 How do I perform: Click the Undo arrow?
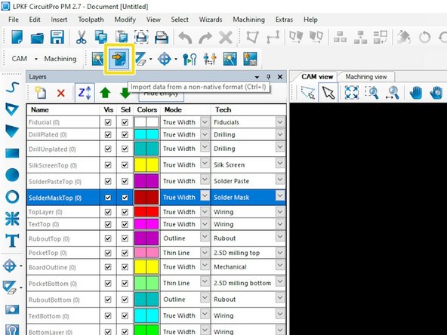pos(185,37)
